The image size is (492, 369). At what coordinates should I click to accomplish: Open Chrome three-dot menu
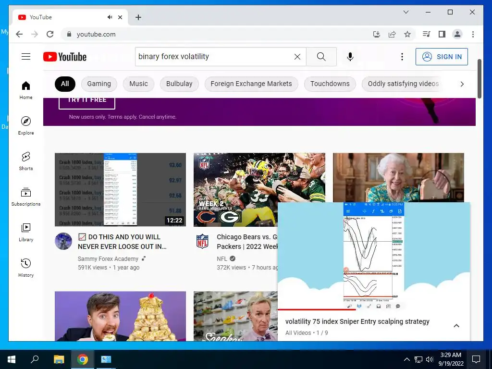pos(473,34)
